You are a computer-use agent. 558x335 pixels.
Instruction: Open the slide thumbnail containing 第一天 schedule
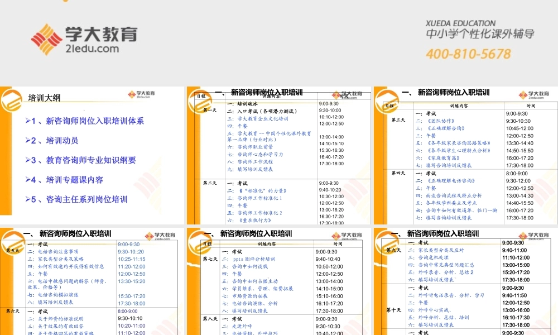279,155
